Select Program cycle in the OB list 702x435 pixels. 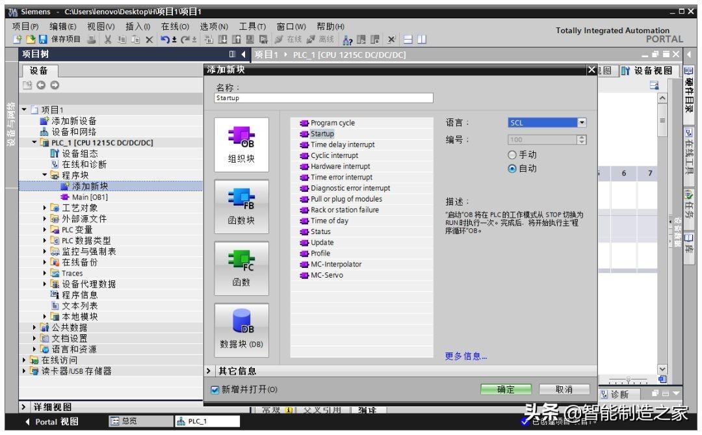333,123
